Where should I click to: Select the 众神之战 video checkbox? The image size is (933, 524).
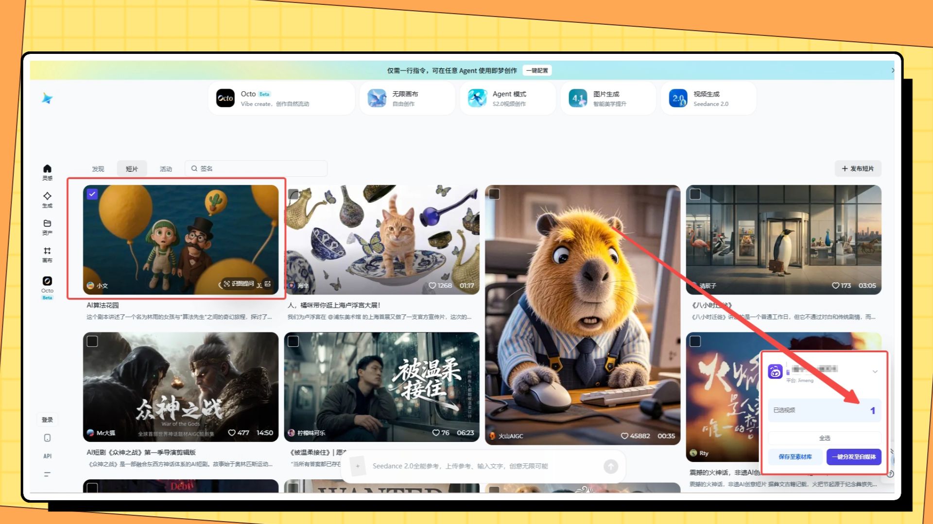coord(92,342)
